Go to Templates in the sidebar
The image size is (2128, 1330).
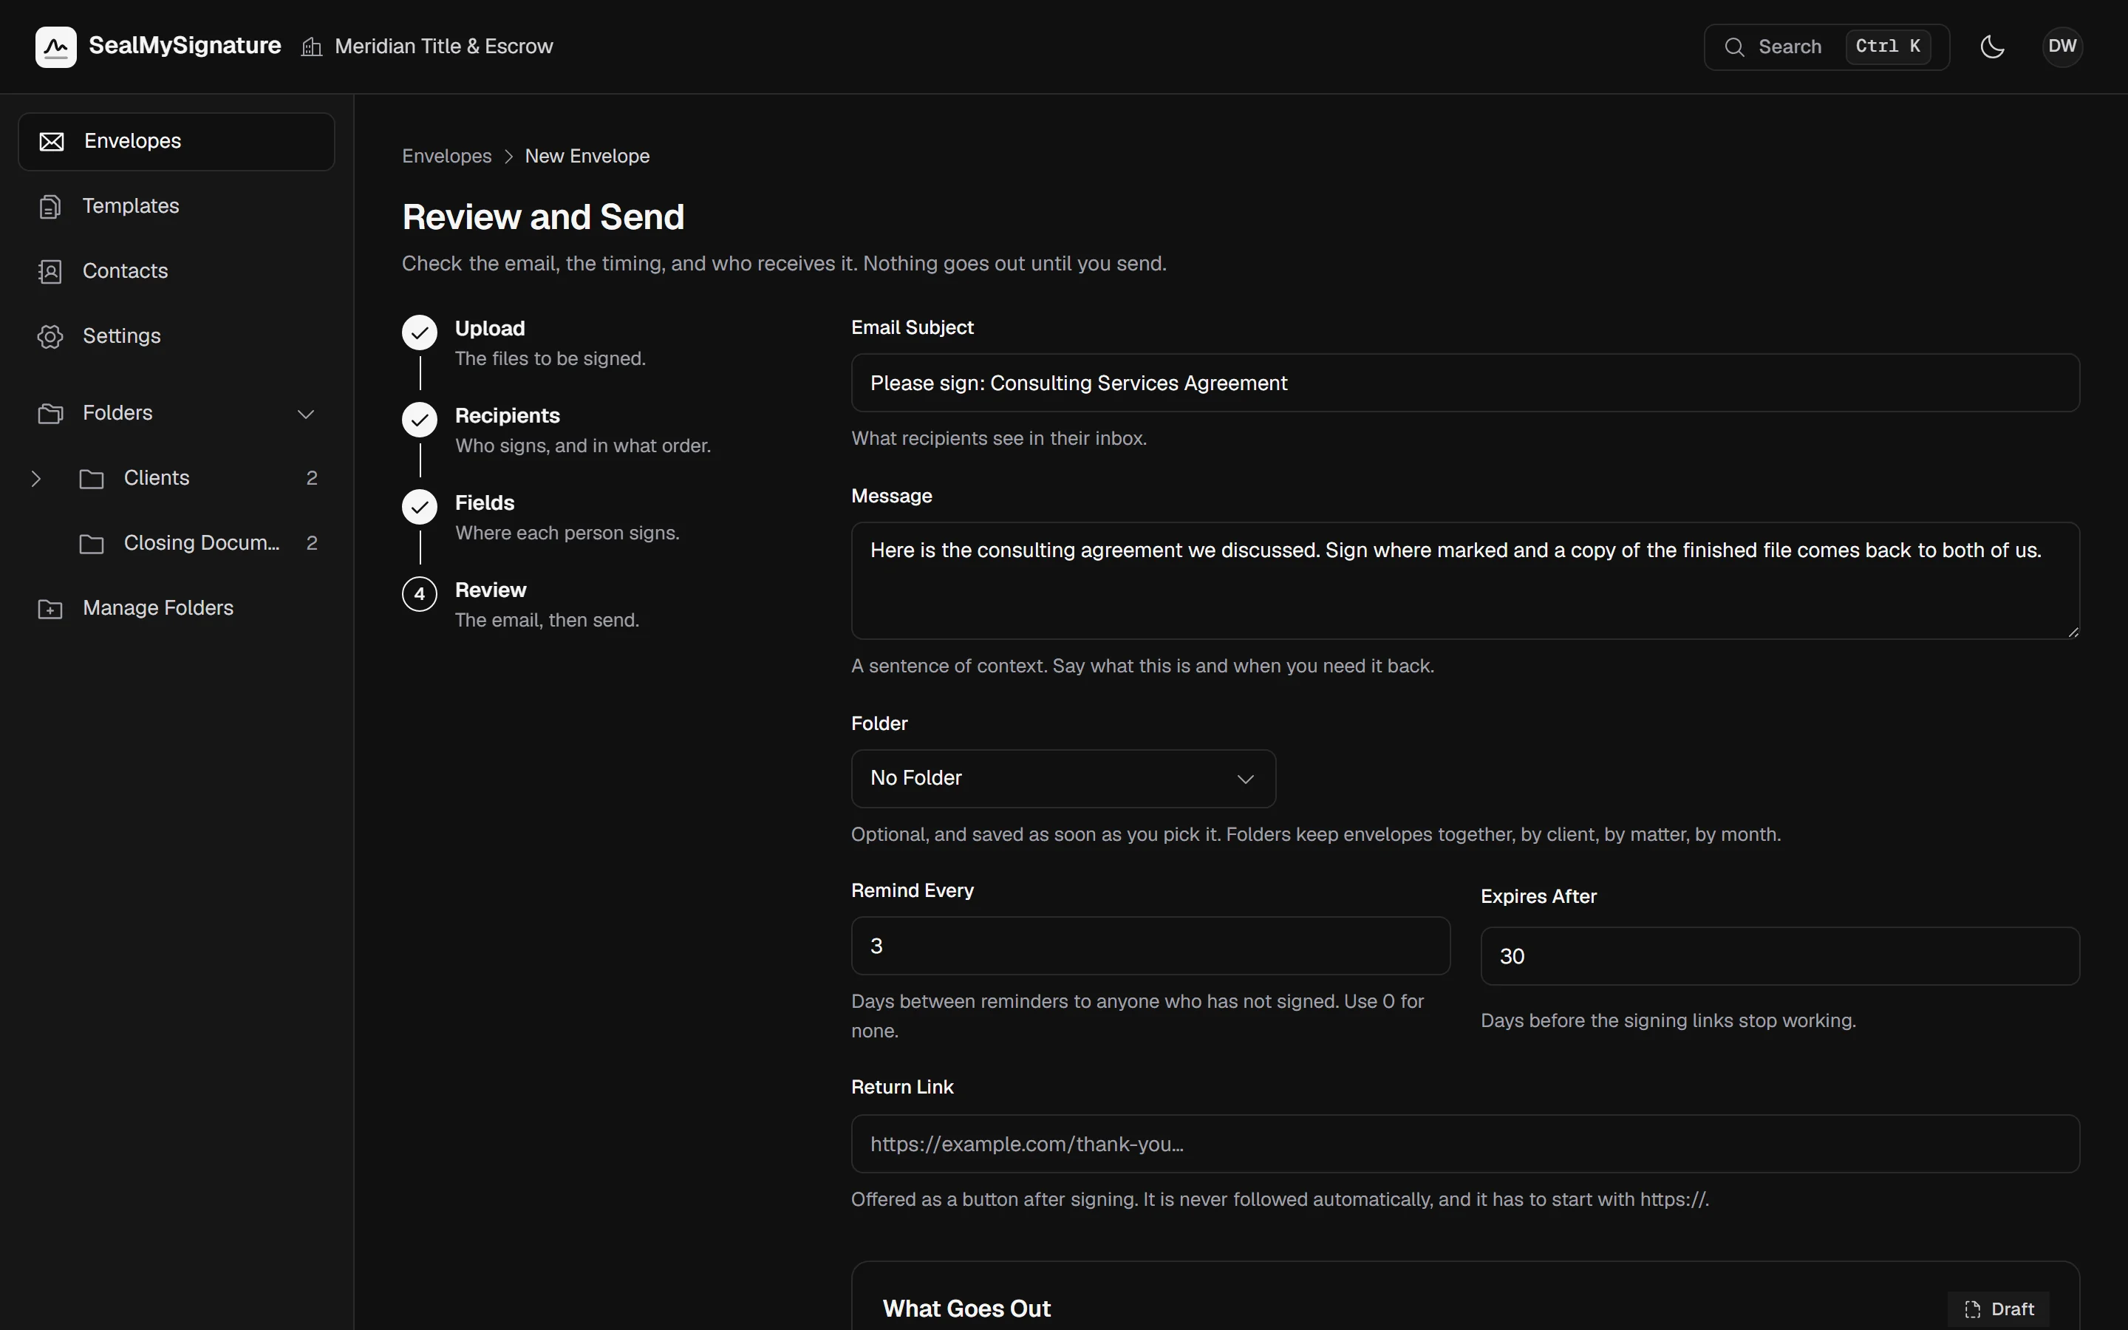pyautogui.click(x=177, y=206)
